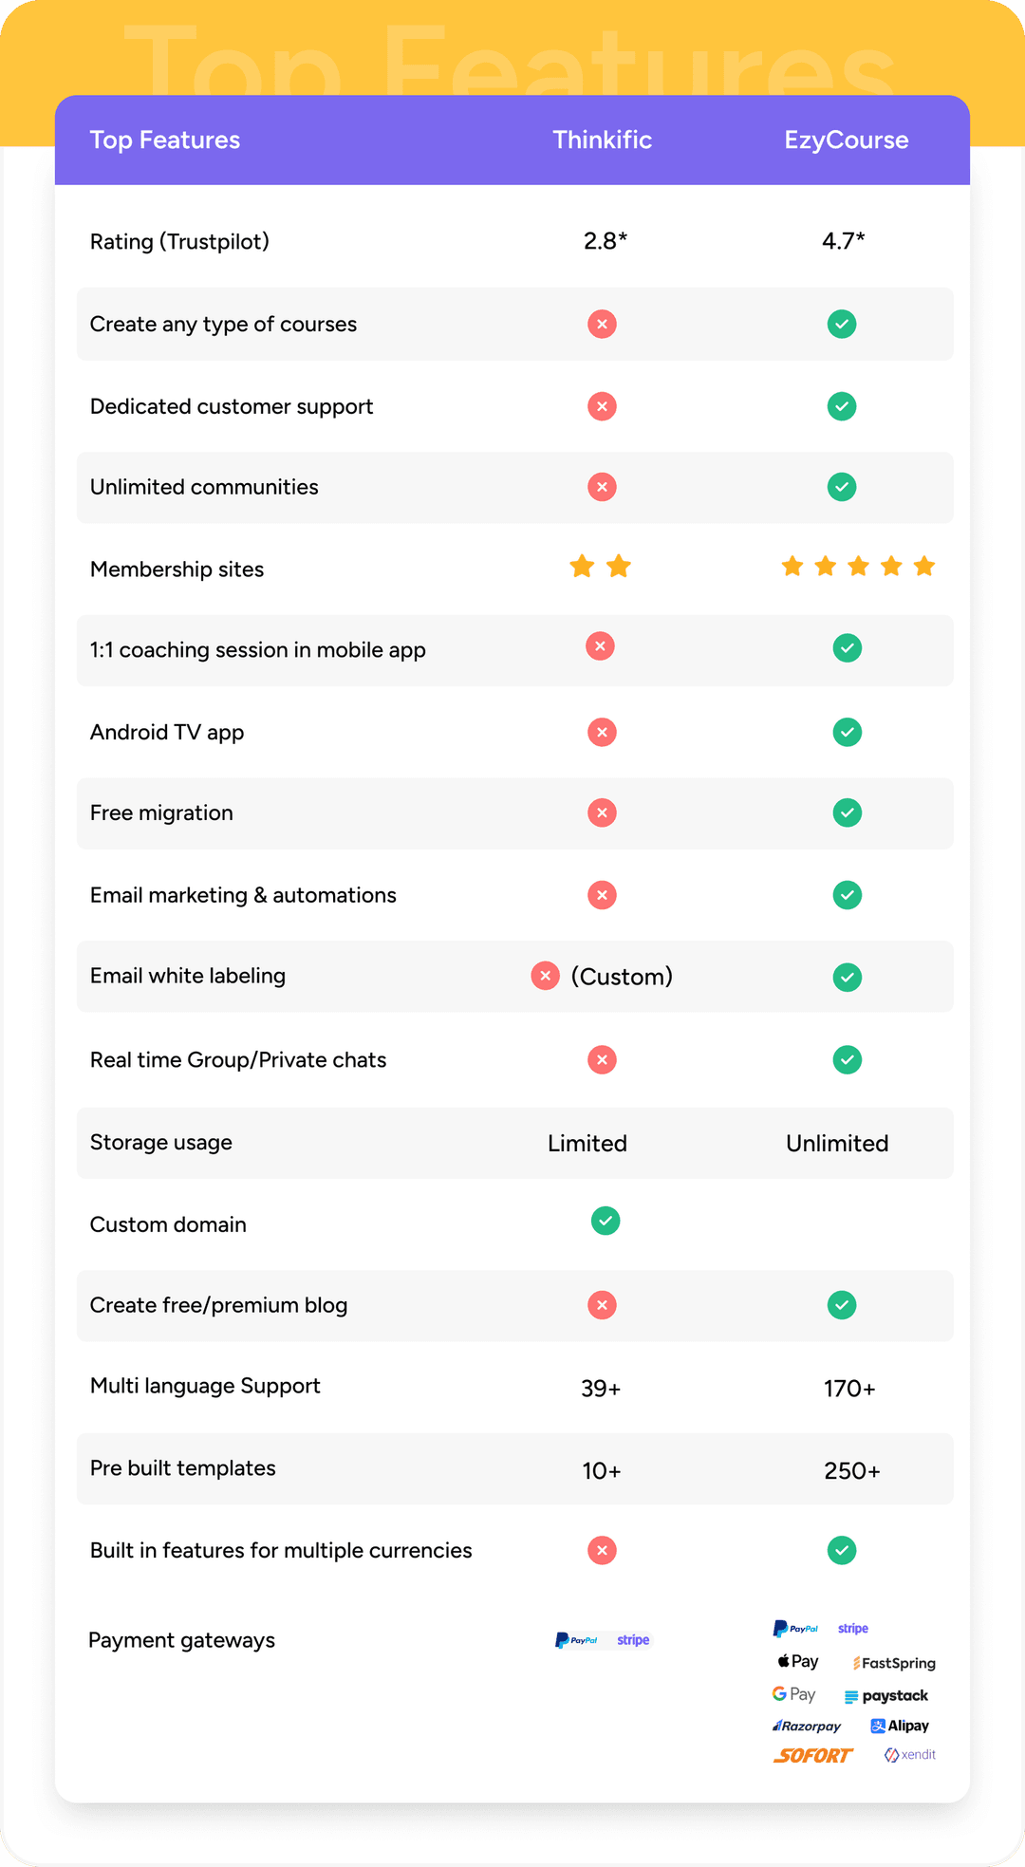Select the Razorpay payment logo
This screenshot has height=1867, width=1025.
click(x=807, y=1726)
